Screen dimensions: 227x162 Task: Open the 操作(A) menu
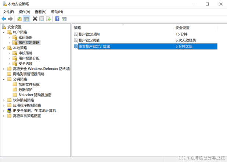[x=24, y=12]
